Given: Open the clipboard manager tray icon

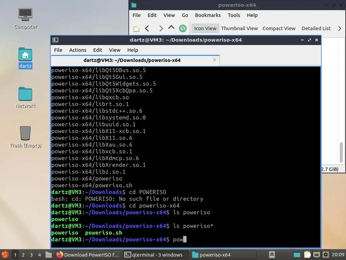Looking at the screenshot, I should coord(307,255).
